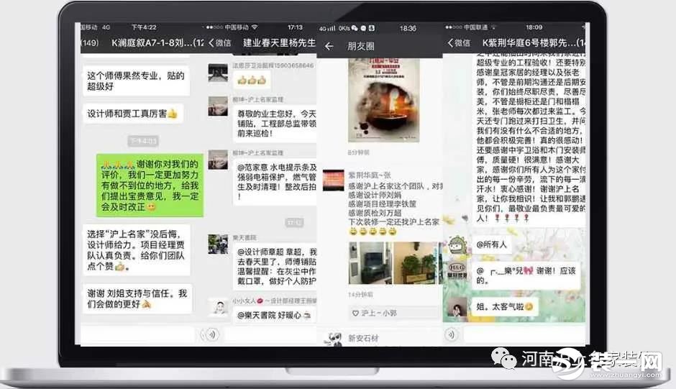This screenshot has width=676, height=389.
Task: Select message 尊敬的业主您好，今天铺贴
Action: click(x=275, y=124)
